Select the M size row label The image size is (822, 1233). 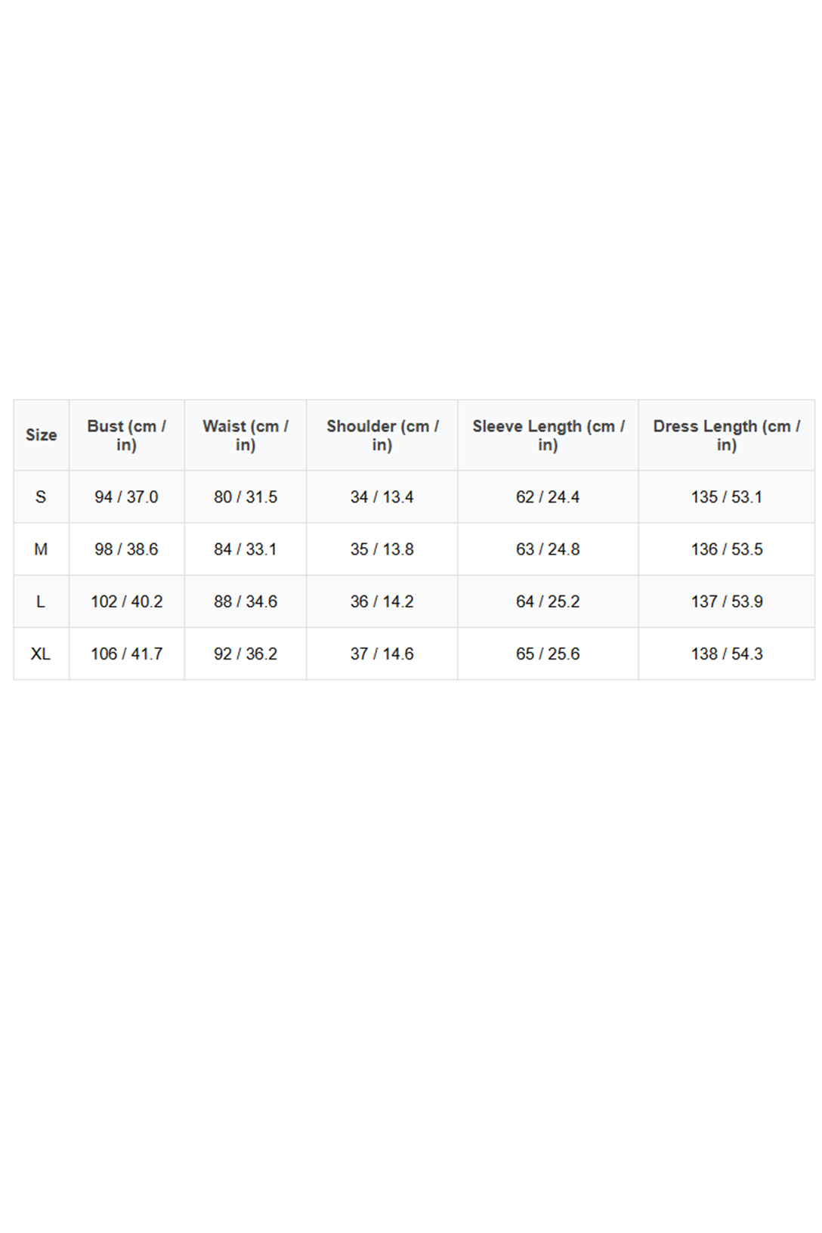pyautogui.click(x=41, y=549)
